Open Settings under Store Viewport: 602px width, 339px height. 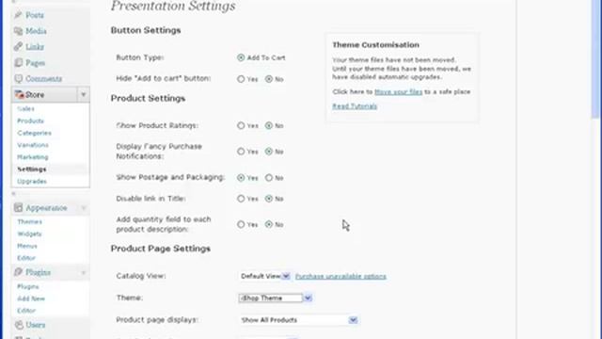(31, 169)
